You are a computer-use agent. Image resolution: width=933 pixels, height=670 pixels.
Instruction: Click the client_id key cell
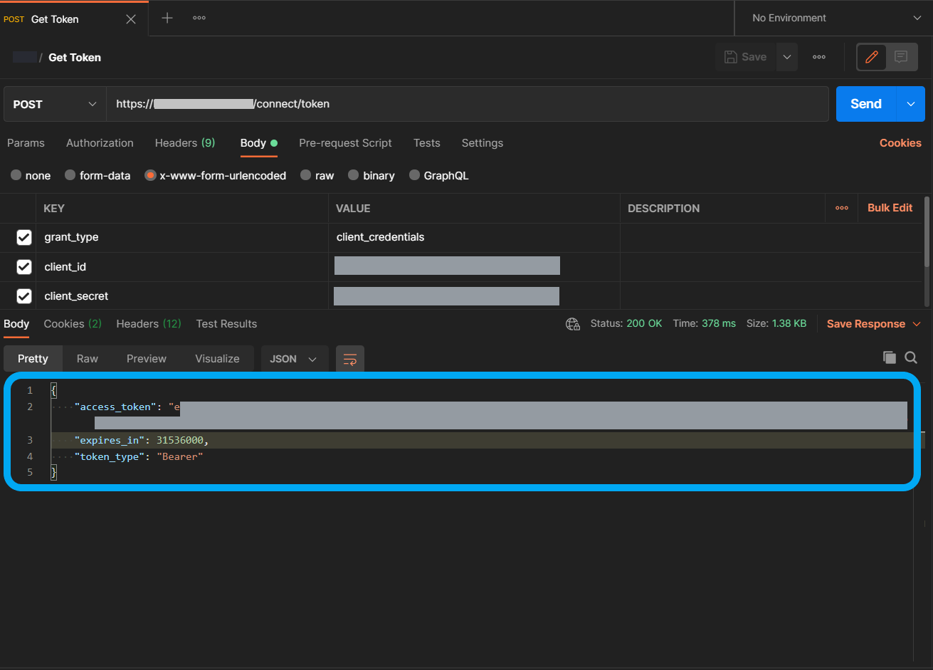point(181,267)
